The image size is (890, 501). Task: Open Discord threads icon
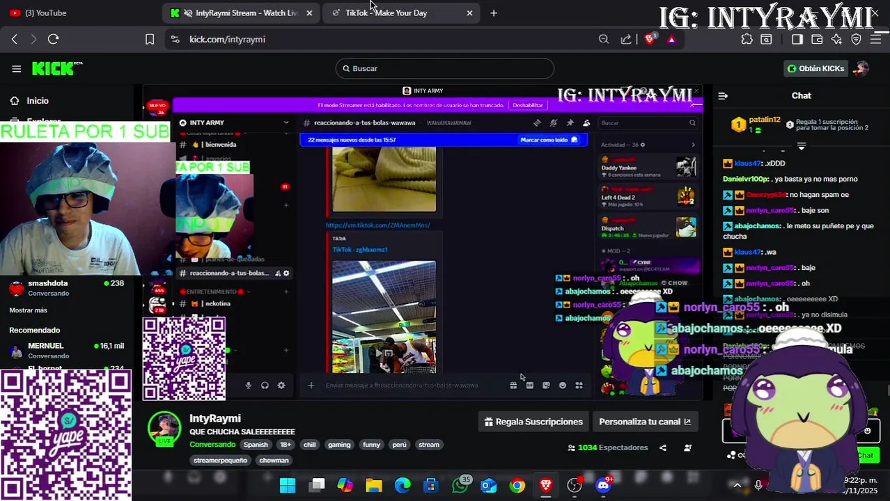tap(537, 122)
